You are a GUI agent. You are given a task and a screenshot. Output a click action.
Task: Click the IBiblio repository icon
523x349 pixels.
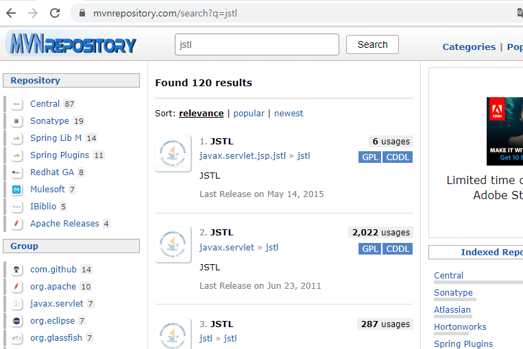click(x=16, y=207)
